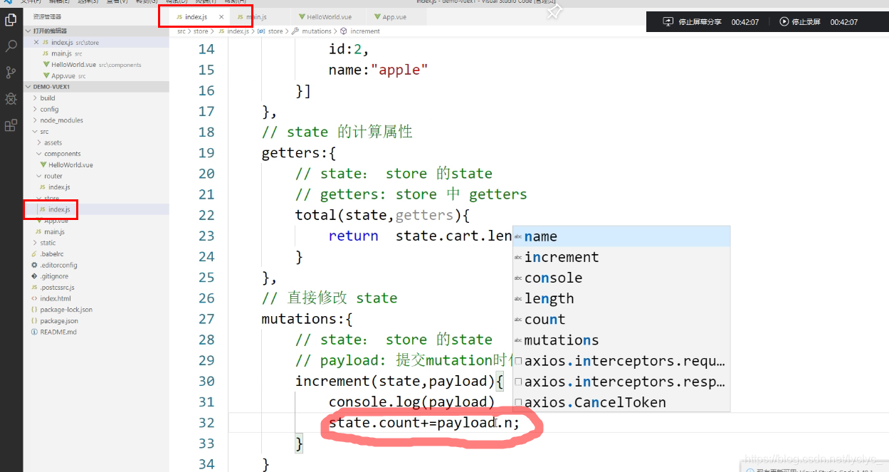Image resolution: width=889 pixels, height=472 pixels.
Task: Switch to the HelloWorld.vue tab
Action: 330,16
